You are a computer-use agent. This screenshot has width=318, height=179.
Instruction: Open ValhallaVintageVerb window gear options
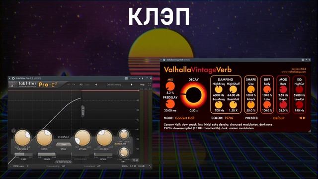click(164, 60)
